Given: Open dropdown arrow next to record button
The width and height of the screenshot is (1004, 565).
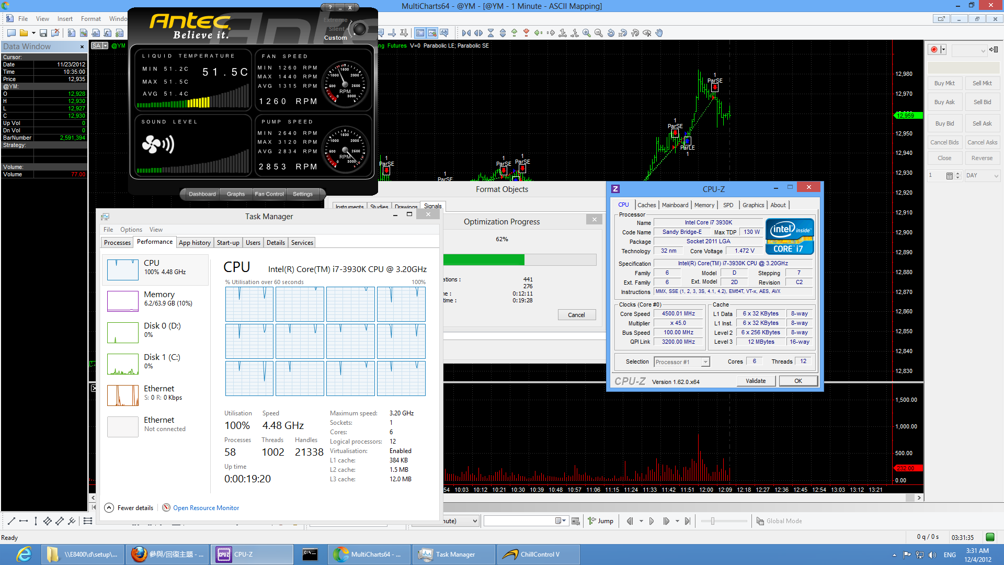Looking at the screenshot, I should [x=943, y=50].
